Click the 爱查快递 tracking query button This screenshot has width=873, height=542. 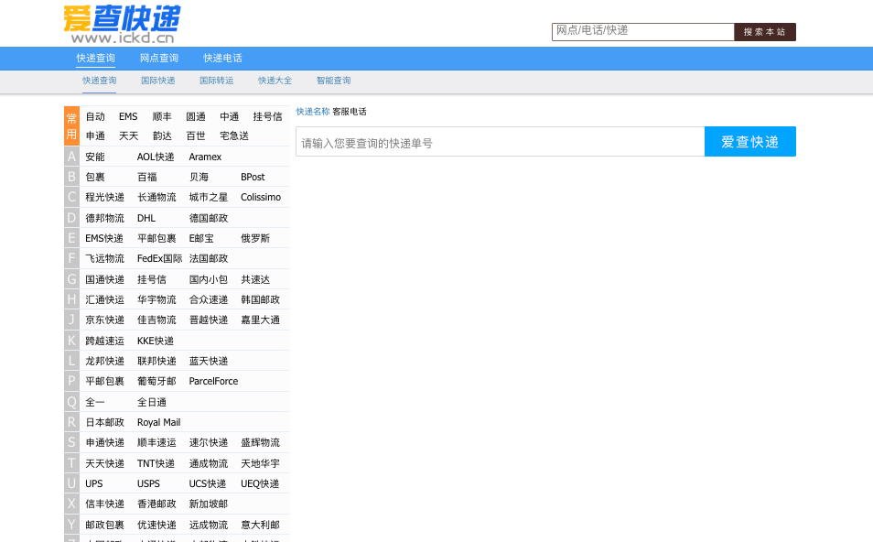pos(749,141)
